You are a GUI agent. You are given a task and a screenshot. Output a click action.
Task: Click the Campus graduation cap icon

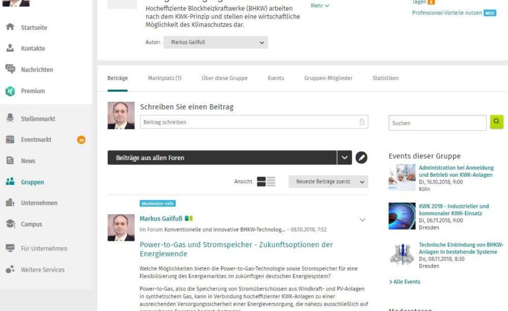click(10, 223)
